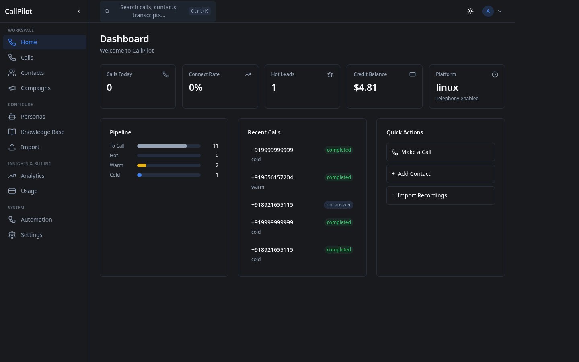Click the linux platform value
Viewport: 579px width, 362px height.
447,88
